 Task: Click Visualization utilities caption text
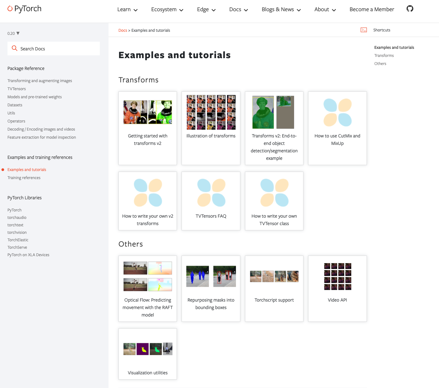coord(148,373)
